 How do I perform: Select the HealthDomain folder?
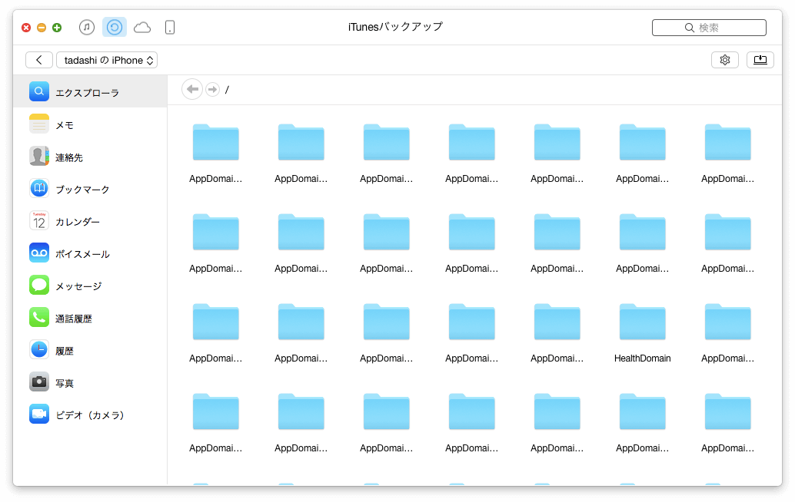click(x=643, y=333)
